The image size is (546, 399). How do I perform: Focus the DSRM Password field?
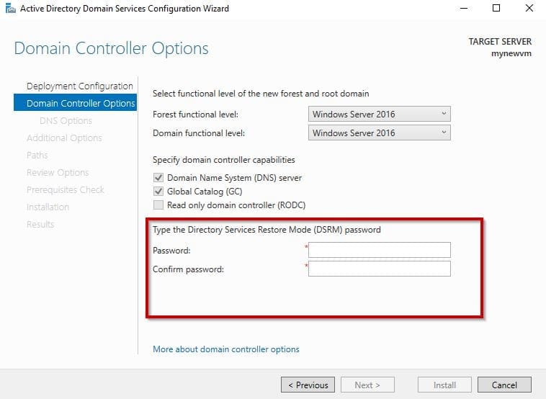[x=380, y=250]
